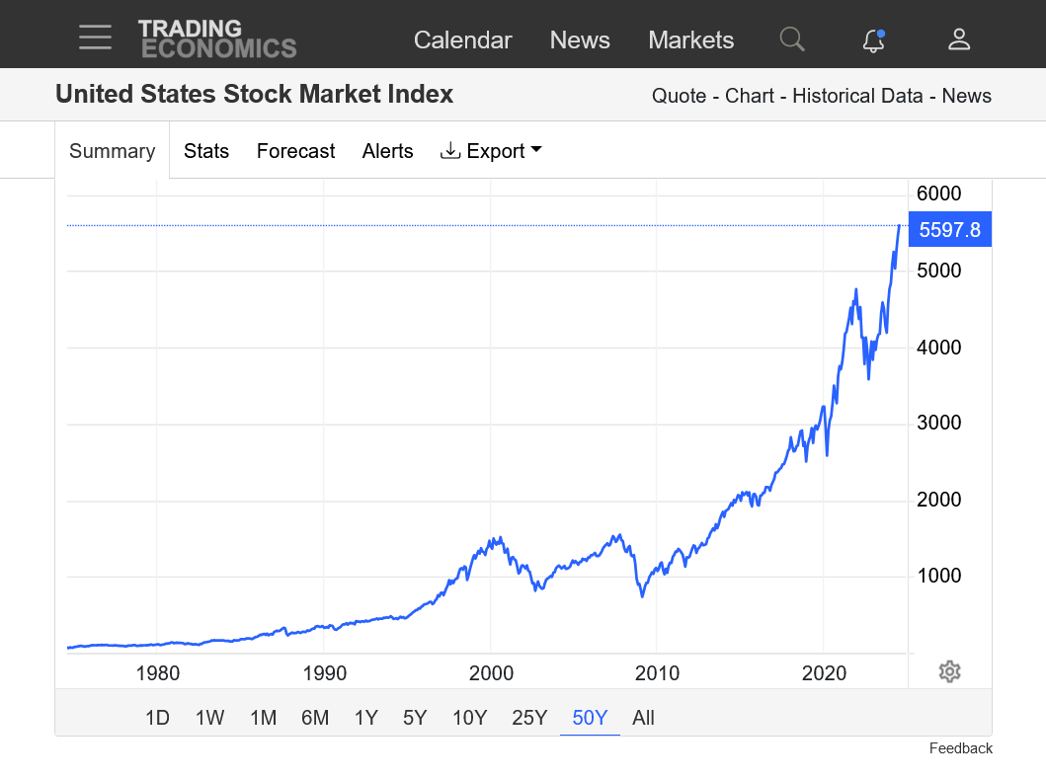The width and height of the screenshot is (1046, 780).
Task: Click the Feedback link
Action: point(960,748)
